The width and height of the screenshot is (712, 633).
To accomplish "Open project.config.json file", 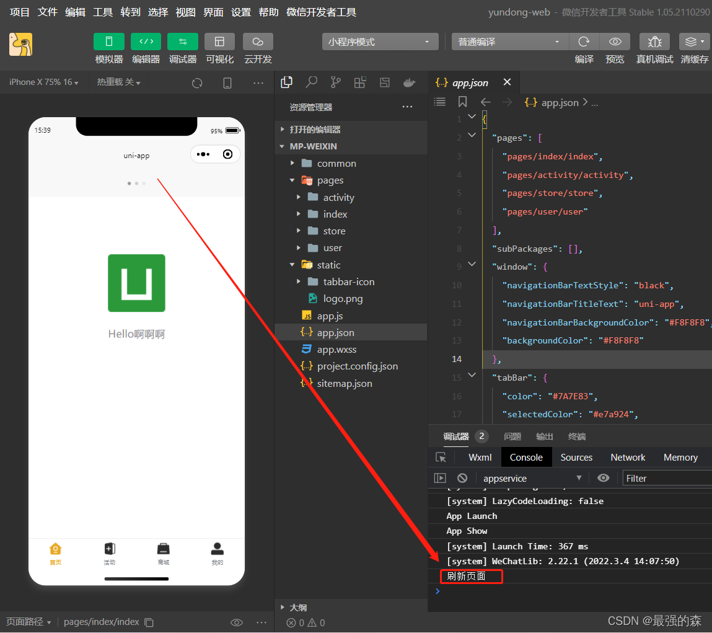I will pos(351,366).
